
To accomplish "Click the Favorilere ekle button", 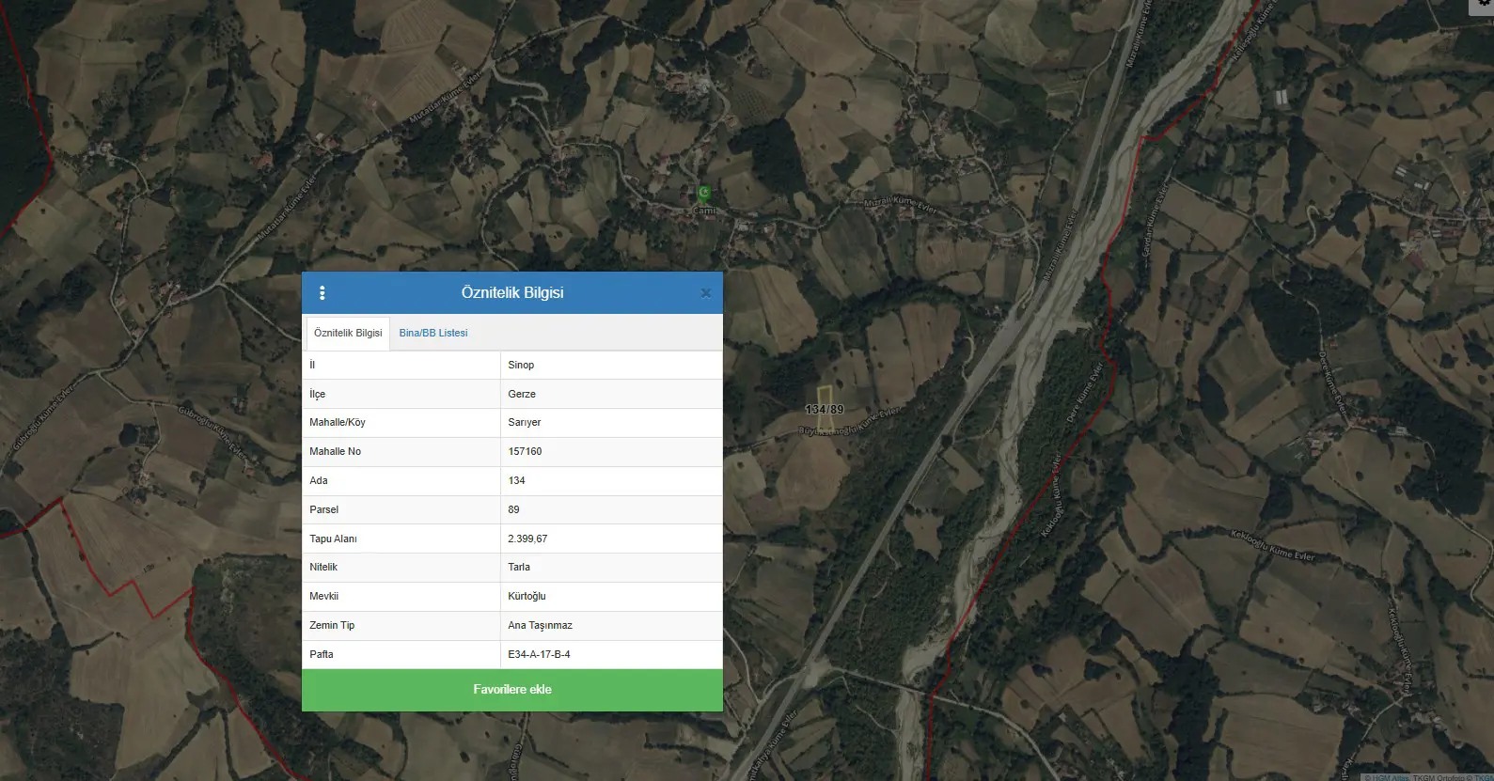I will click(x=512, y=690).
